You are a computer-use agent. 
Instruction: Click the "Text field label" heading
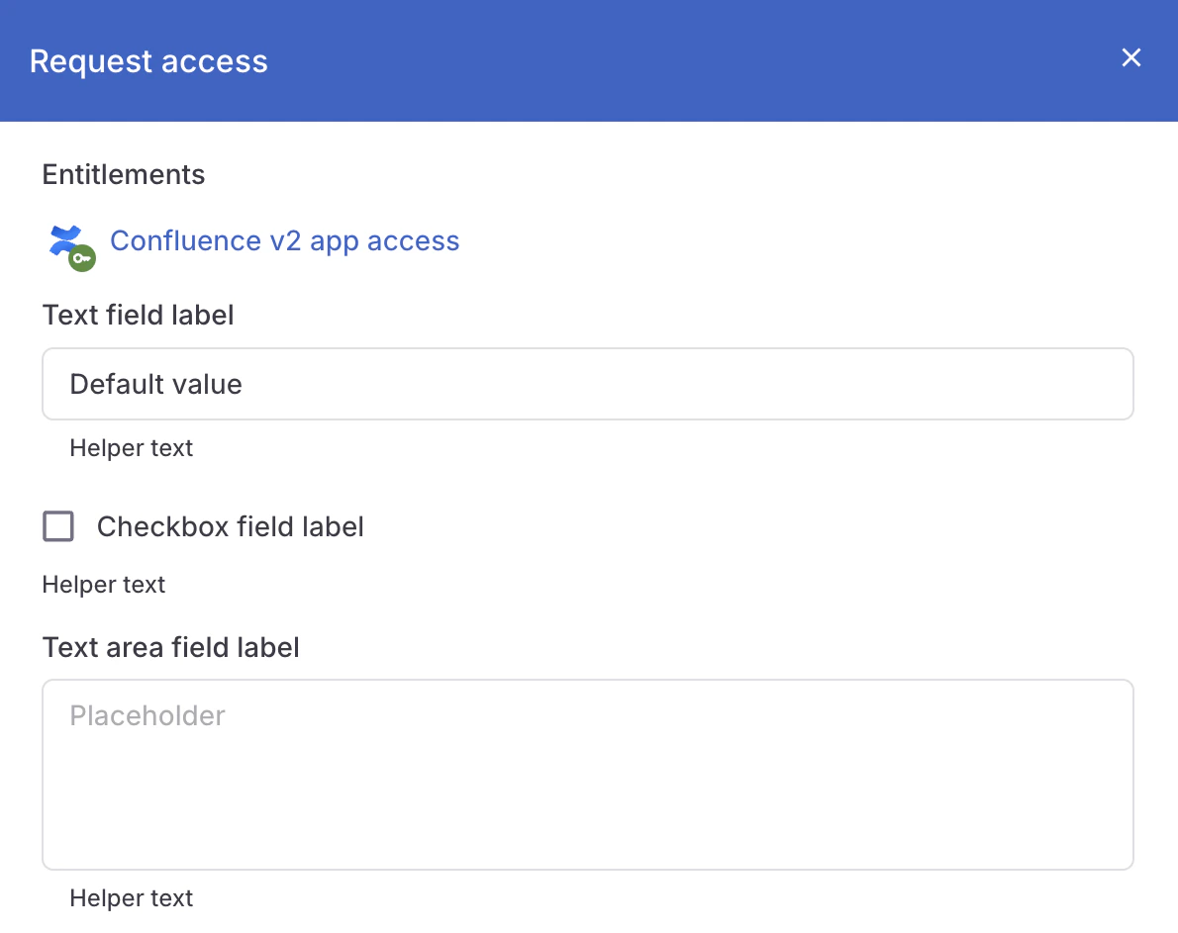138,315
